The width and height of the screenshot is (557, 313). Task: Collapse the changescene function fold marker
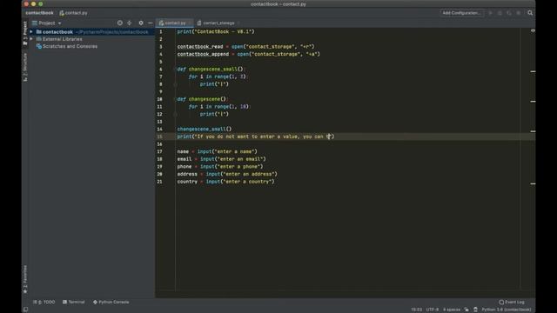pos(175,99)
